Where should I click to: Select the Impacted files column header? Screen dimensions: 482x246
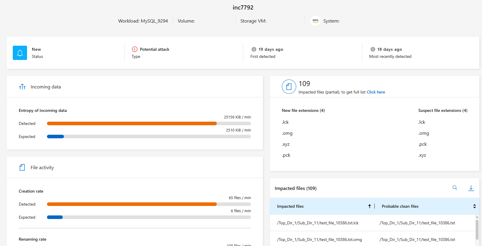(290, 206)
